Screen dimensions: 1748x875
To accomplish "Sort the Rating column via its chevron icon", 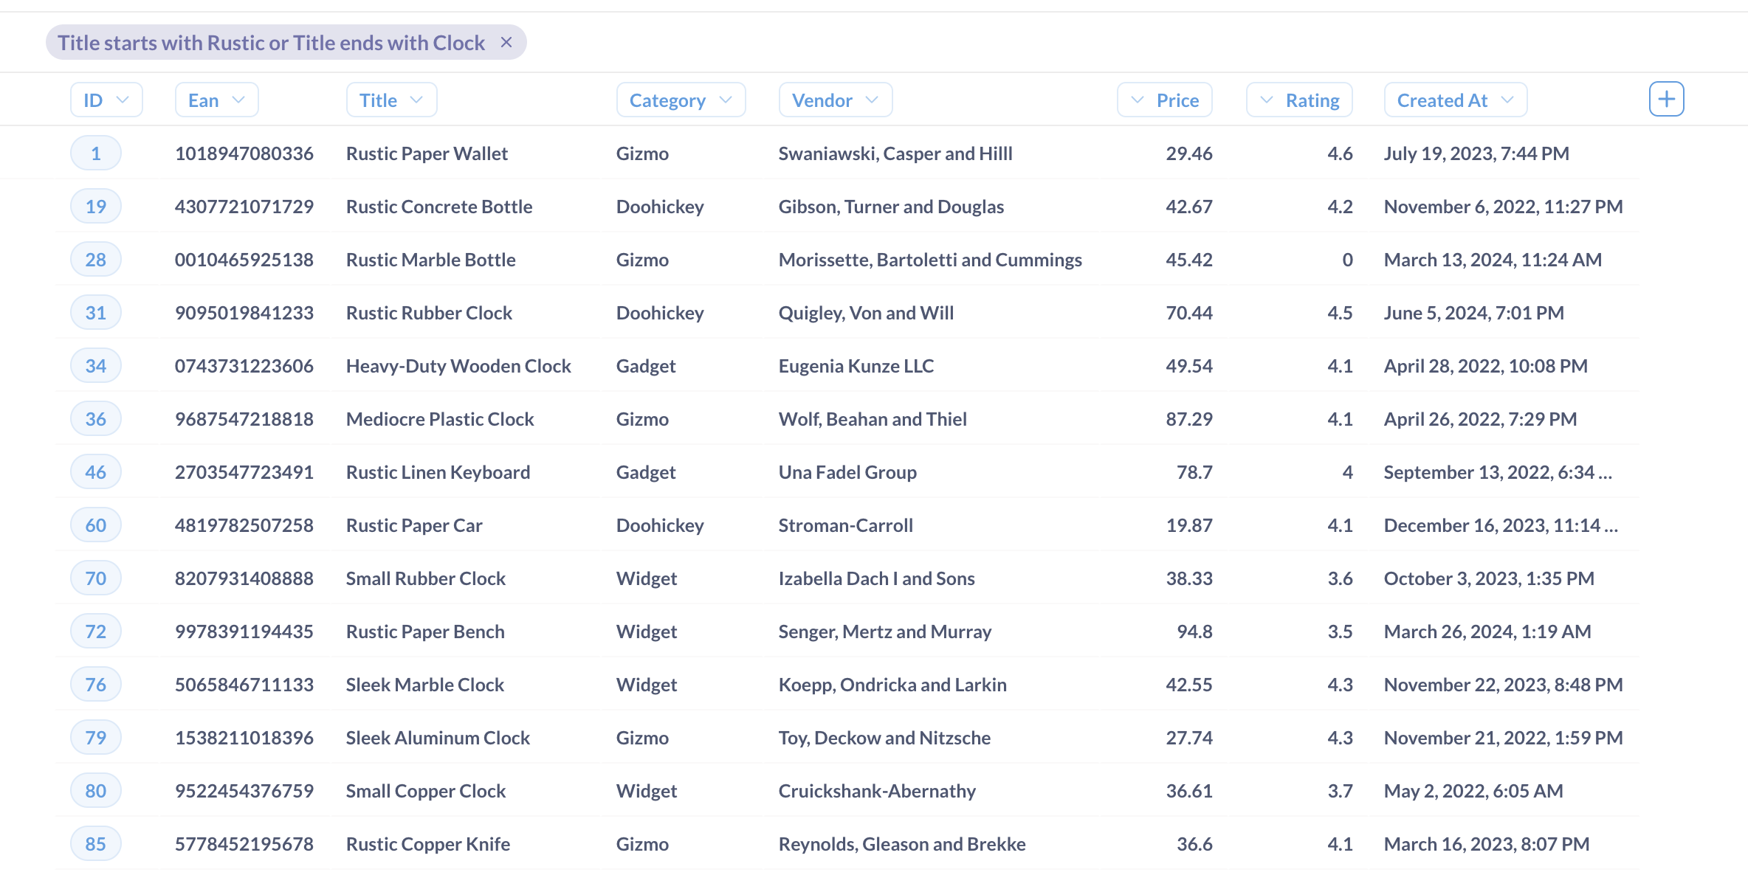I will click(1265, 99).
